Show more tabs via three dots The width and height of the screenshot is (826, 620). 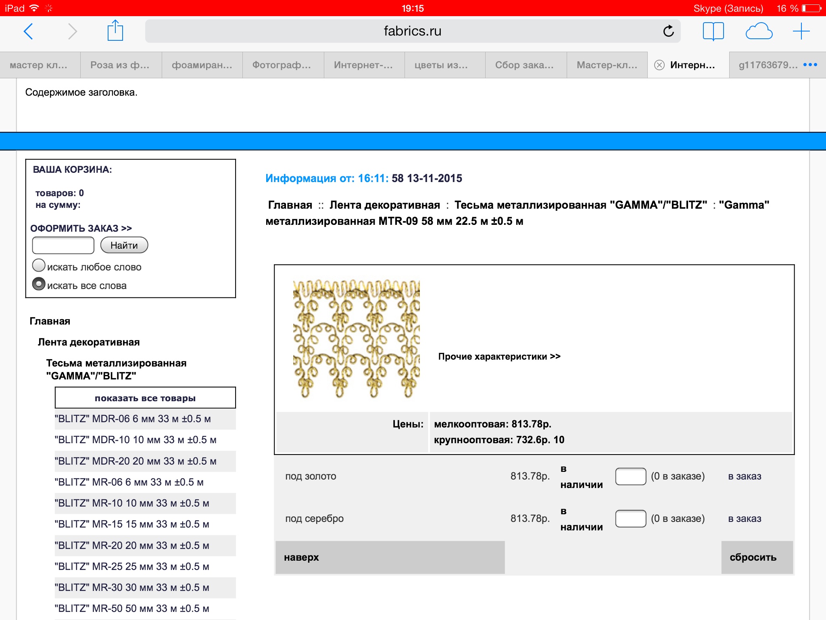[x=810, y=65]
